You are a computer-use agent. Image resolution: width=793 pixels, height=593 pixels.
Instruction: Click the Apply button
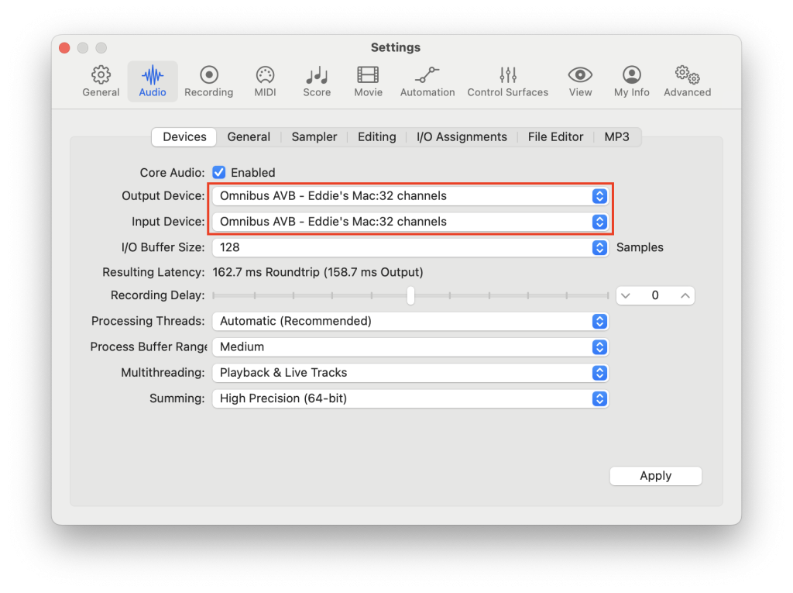pos(655,476)
